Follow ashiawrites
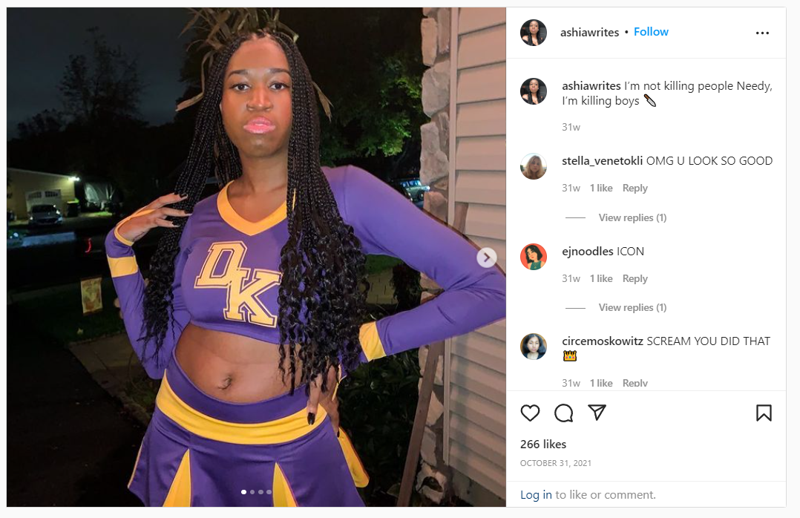The height and width of the screenshot is (518, 800). pyautogui.click(x=651, y=32)
